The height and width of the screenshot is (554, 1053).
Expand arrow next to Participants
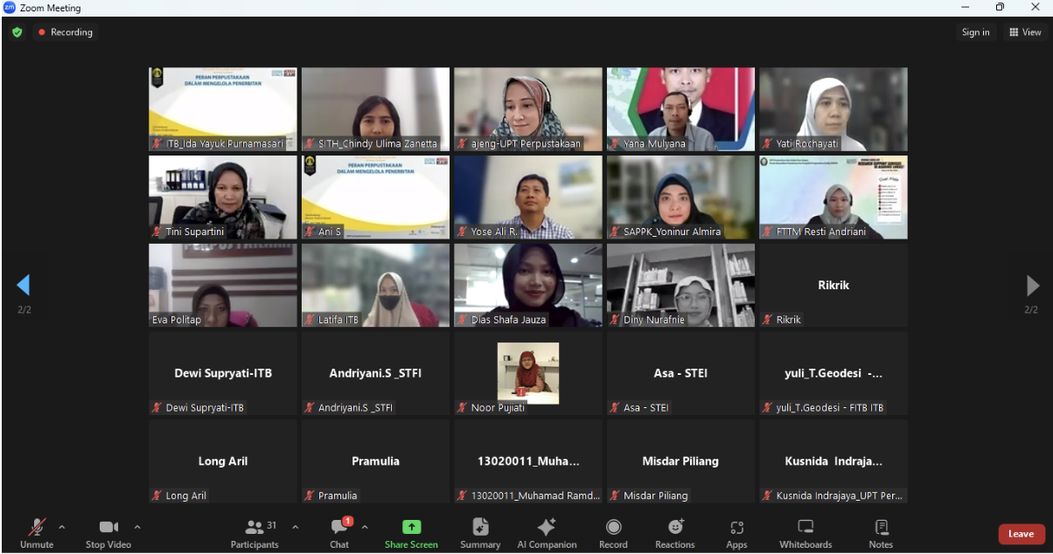[295, 527]
